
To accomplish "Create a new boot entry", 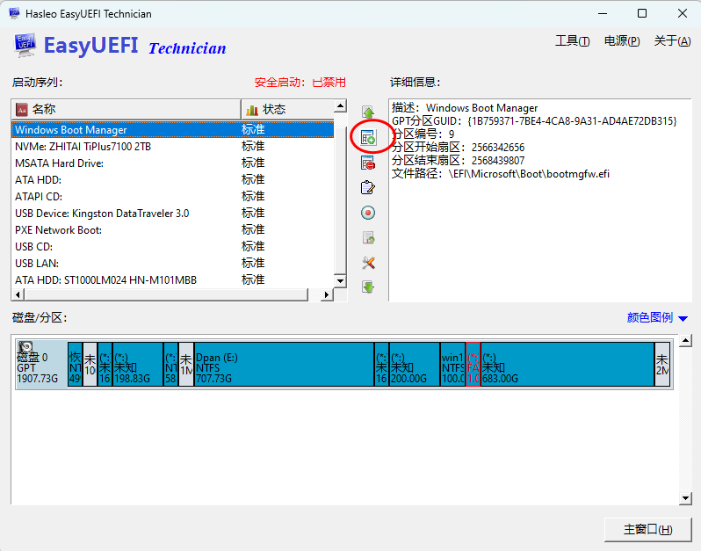I will coord(368,137).
